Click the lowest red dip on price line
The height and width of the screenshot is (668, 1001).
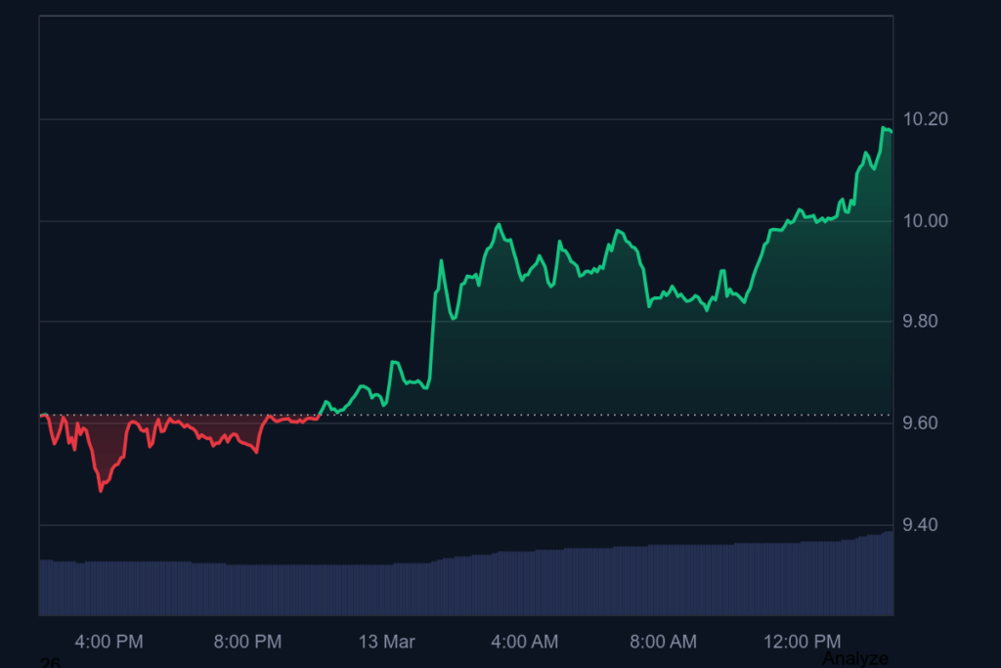[101, 490]
